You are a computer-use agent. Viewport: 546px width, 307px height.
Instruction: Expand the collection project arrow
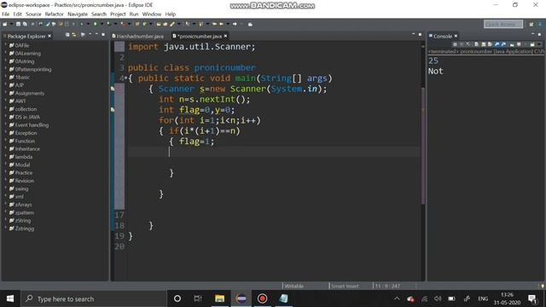click(6, 109)
